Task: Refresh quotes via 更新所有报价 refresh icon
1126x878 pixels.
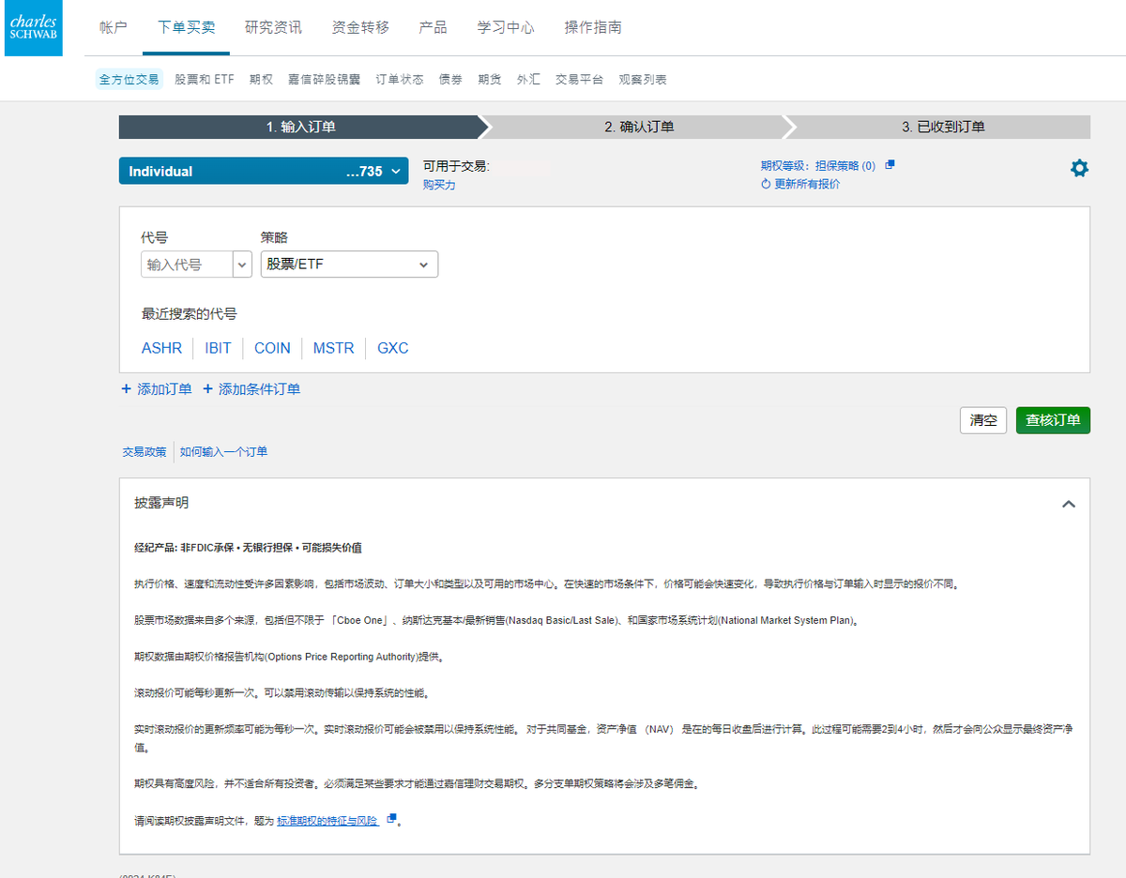Action: (x=766, y=184)
